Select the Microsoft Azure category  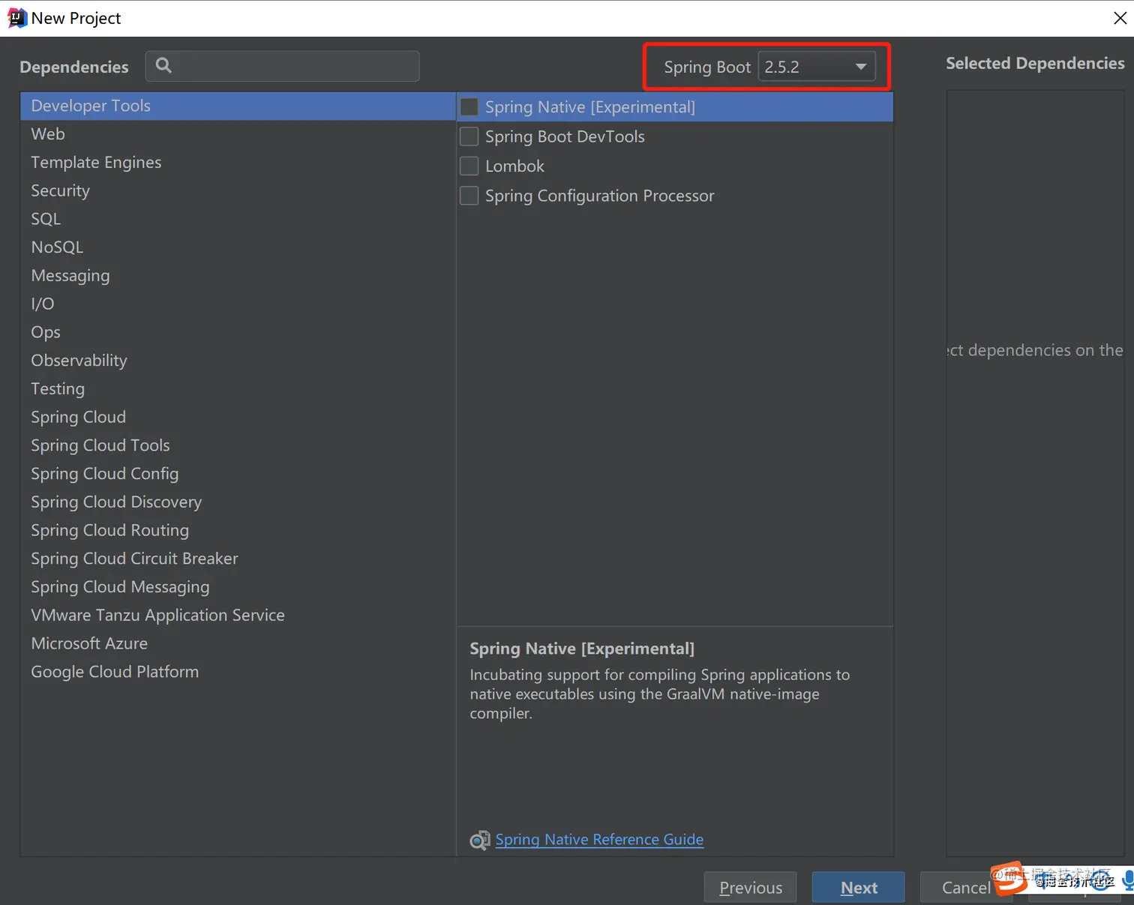(x=238, y=643)
